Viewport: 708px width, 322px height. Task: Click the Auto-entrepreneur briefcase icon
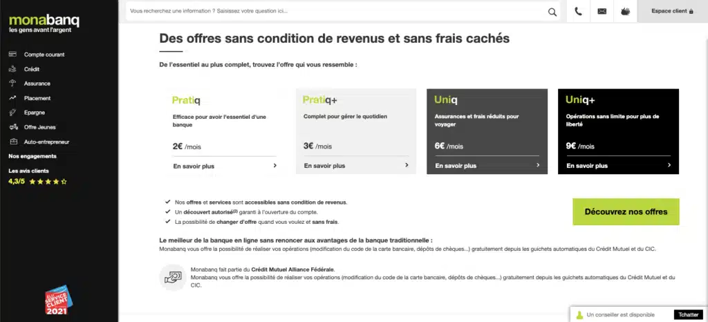(12, 142)
